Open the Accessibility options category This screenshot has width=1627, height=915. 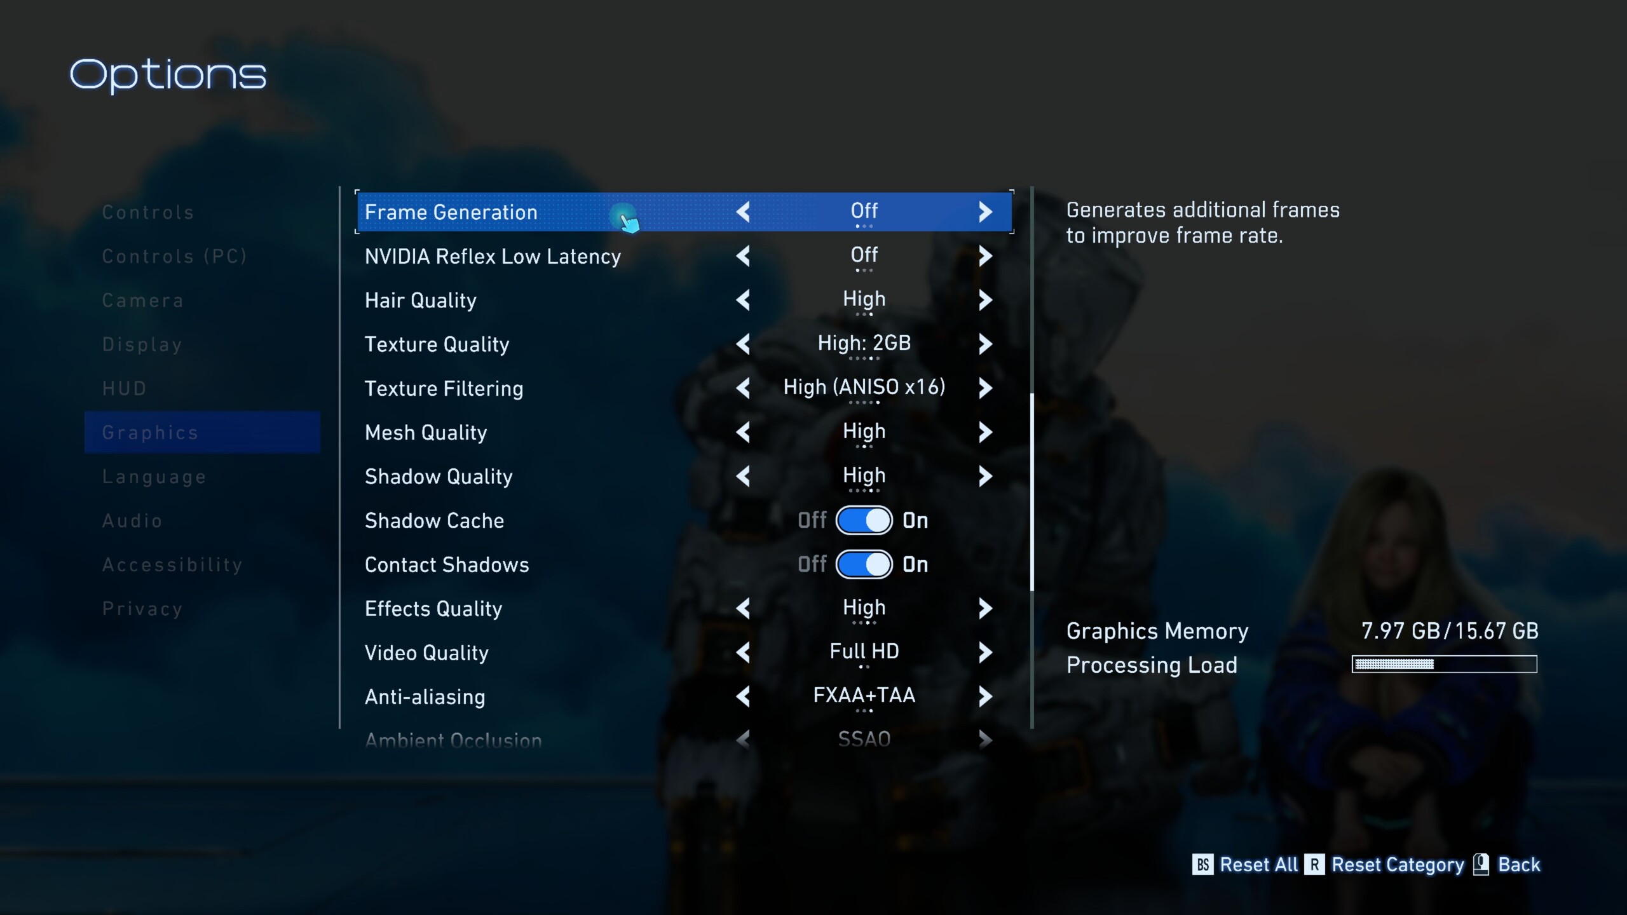tap(172, 564)
